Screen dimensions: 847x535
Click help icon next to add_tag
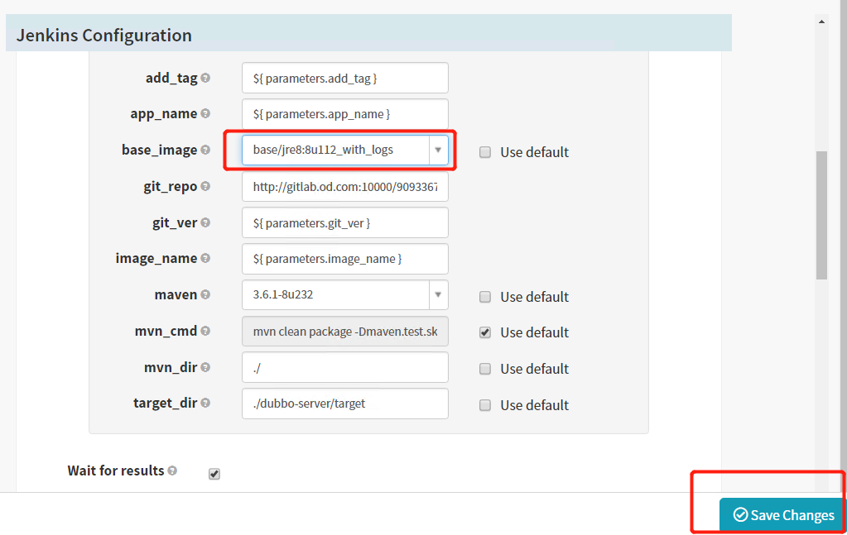pyautogui.click(x=205, y=79)
